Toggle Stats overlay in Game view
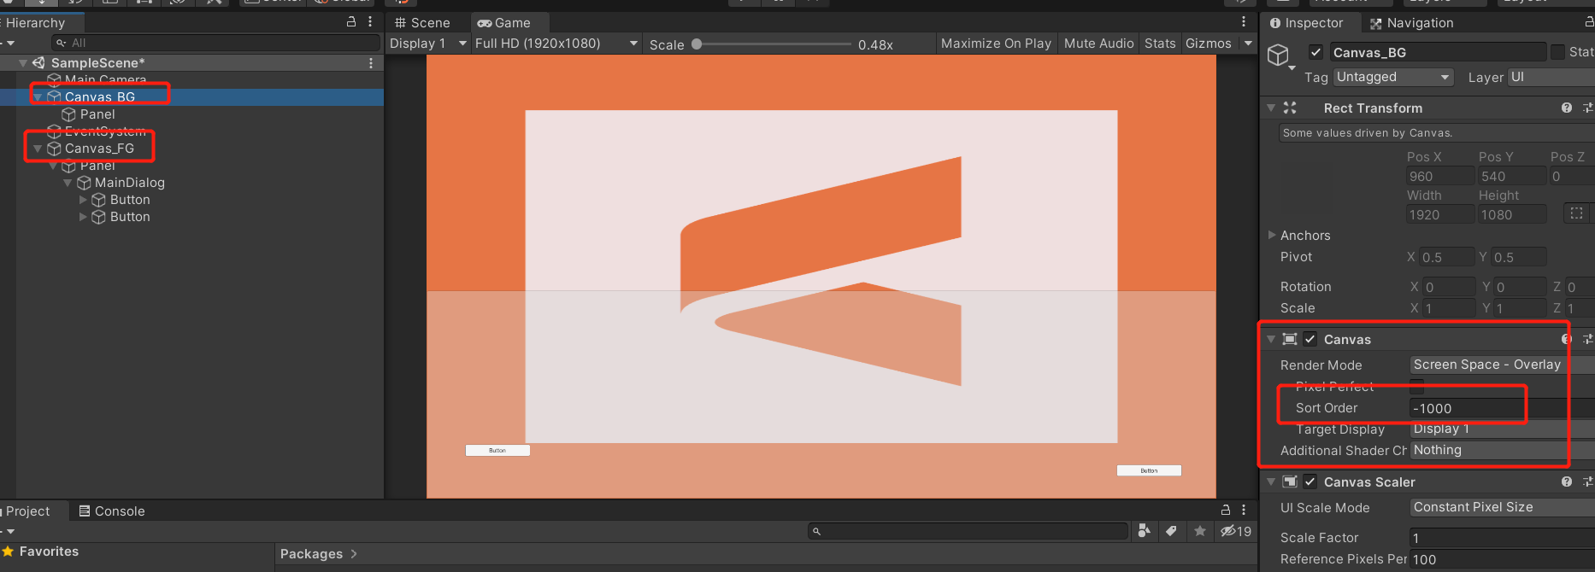This screenshot has width=1595, height=572. tap(1160, 44)
